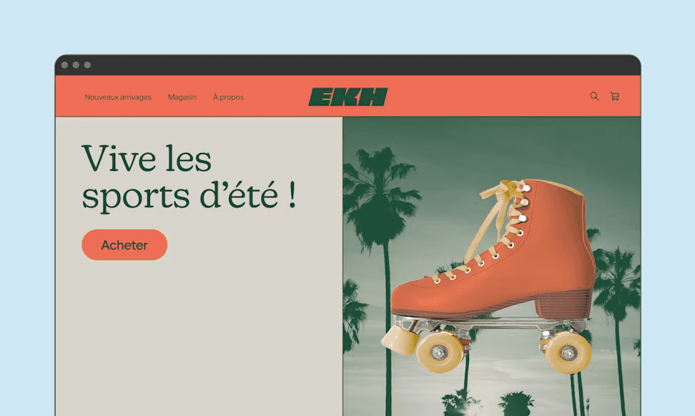Click the rear yellow skate wheel
The image size is (695, 416).
(x=568, y=352)
